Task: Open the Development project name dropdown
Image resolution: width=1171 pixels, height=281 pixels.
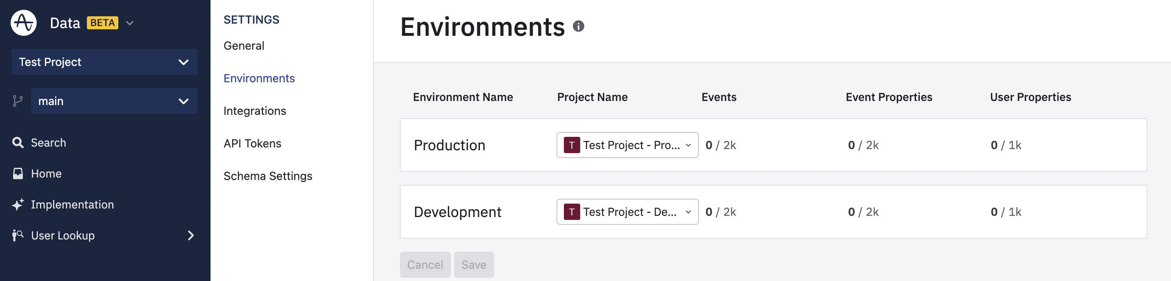Action: point(627,212)
